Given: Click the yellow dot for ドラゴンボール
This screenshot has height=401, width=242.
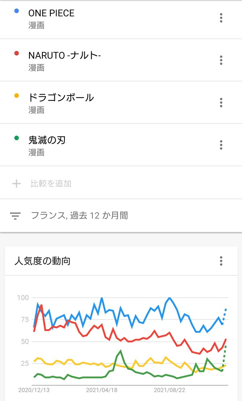Looking at the screenshot, I should coord(17,96).
